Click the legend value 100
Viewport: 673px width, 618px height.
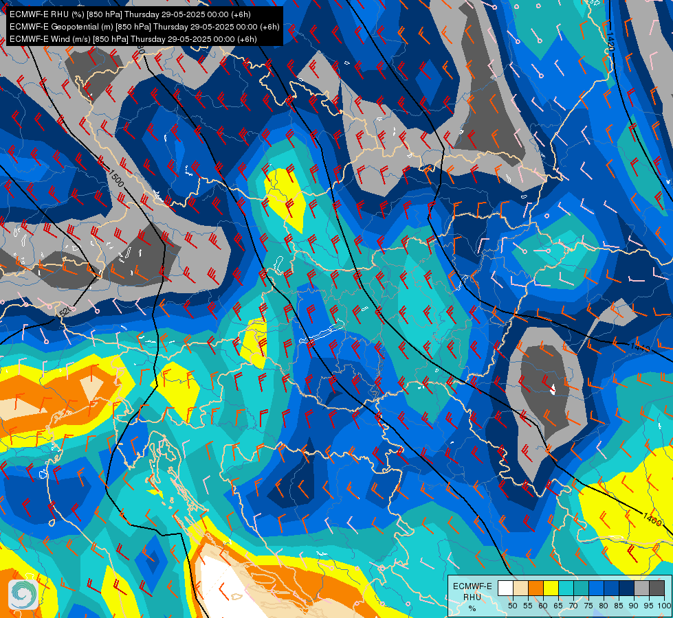[x=664, y=606]
